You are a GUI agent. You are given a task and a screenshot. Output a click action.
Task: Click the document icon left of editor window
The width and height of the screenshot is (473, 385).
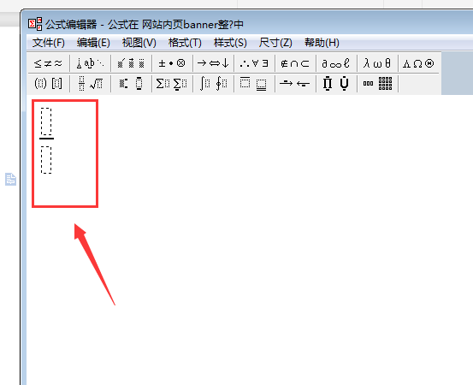(x=10, y=179)
